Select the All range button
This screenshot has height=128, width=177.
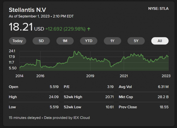[x=160, y=41]
